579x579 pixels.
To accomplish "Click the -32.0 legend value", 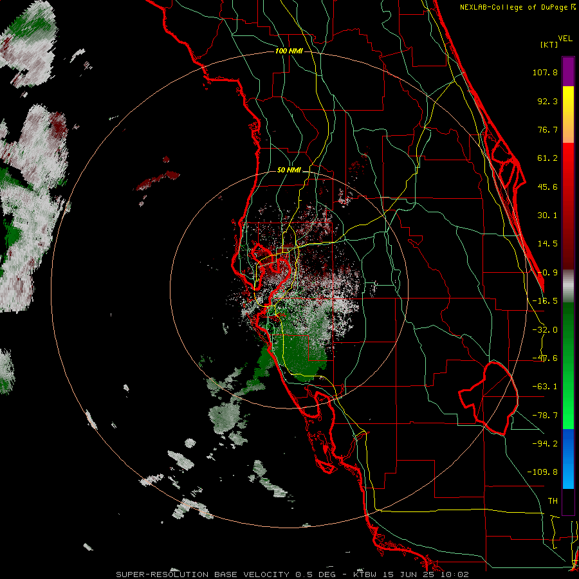I will click(545, 330).
